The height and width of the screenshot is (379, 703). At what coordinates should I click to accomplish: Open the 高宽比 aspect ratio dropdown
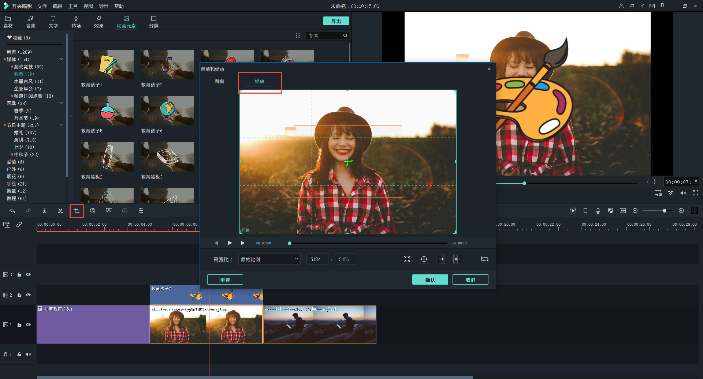(x=269, y=259)
